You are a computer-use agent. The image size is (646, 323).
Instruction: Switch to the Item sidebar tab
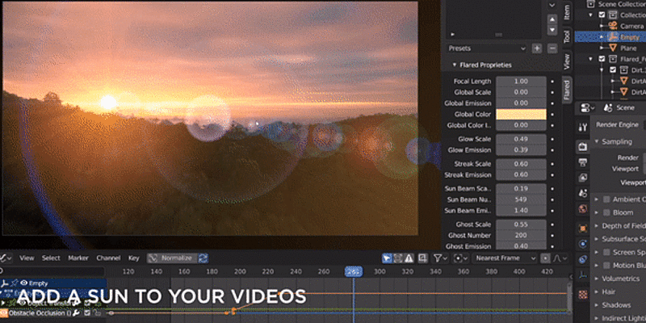(x=567, y=12)
